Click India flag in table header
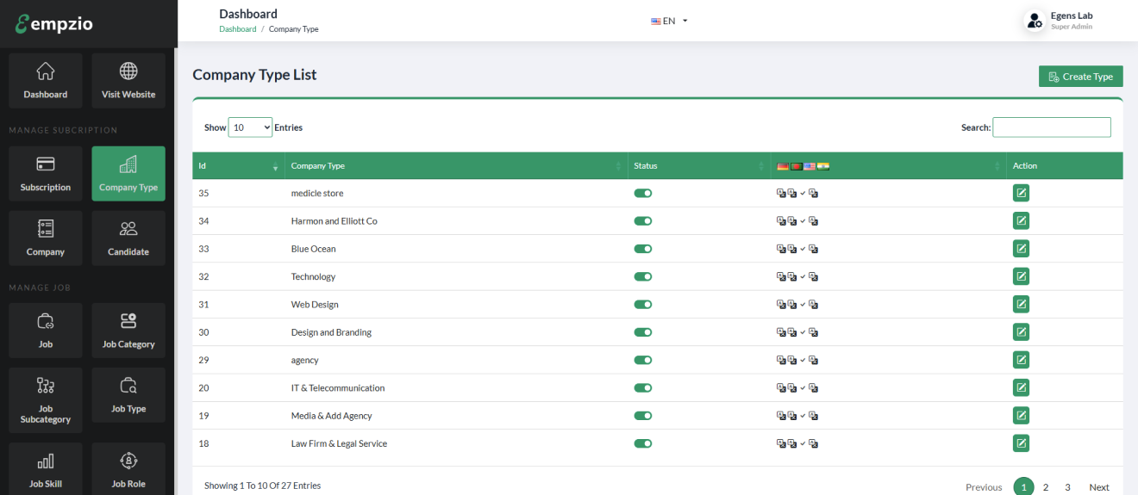 point(822,166)
